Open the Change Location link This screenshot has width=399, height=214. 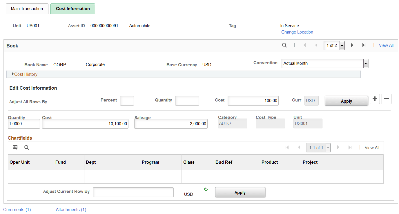pos(297,32)
